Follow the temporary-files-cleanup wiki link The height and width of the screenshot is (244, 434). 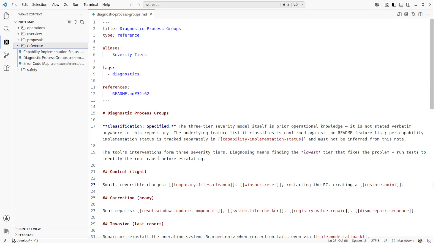[x=202, y=185]
